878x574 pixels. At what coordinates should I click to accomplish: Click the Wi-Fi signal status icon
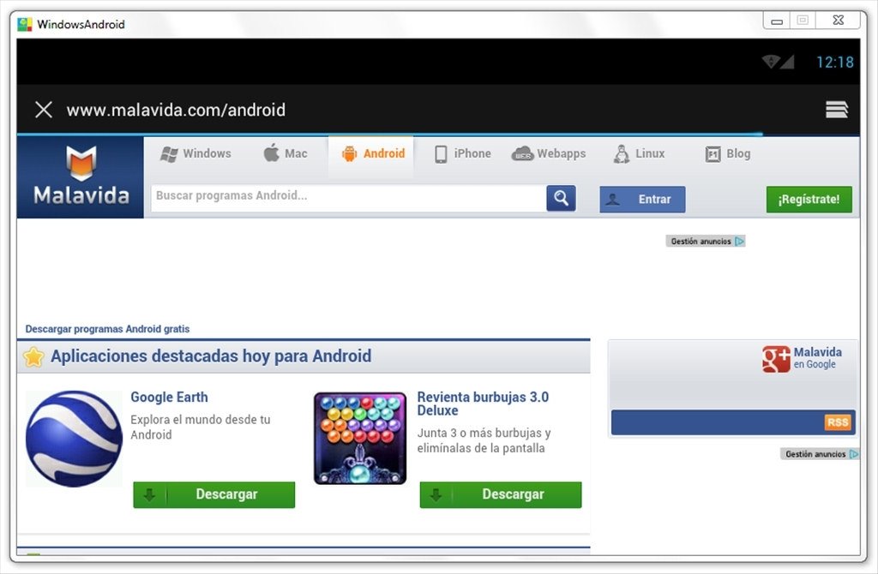click(x=771, y=62)
